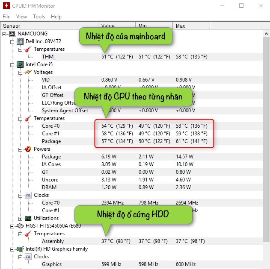Click the Intel Core i5 chip icon
Screen dimensions: 270x269
click(20, 64)
